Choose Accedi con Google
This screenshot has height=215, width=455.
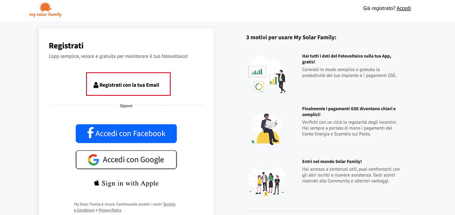[126, 160]
